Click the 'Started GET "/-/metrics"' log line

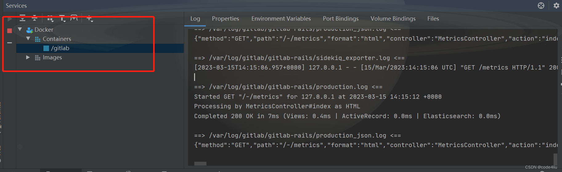coord(318,97)
